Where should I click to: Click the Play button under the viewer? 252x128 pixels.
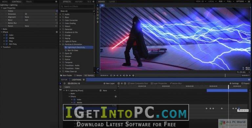[130, 75]
